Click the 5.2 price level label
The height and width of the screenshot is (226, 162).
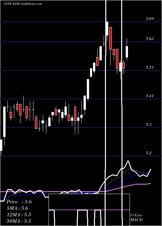[148, 153]
